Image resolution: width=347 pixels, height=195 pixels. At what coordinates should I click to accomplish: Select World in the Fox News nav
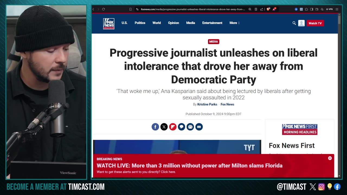[x=157, y=23]
